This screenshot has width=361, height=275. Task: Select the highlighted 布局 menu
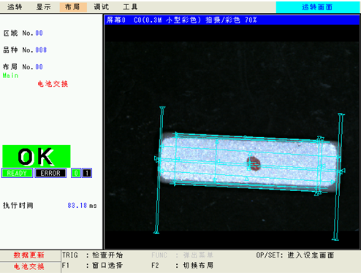pos(73,7)
